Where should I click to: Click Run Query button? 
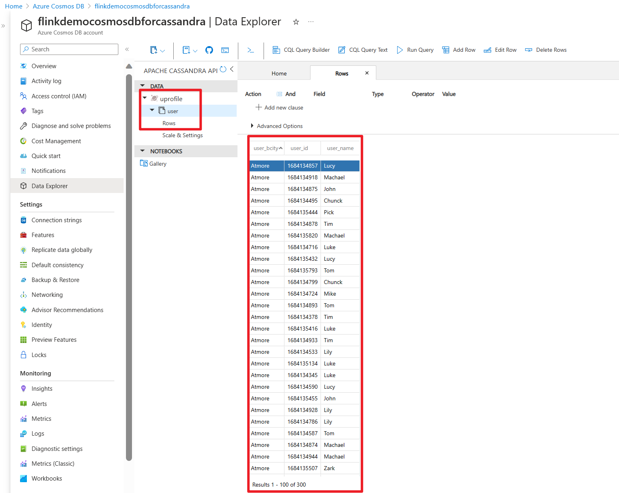[x=415, y=50]
